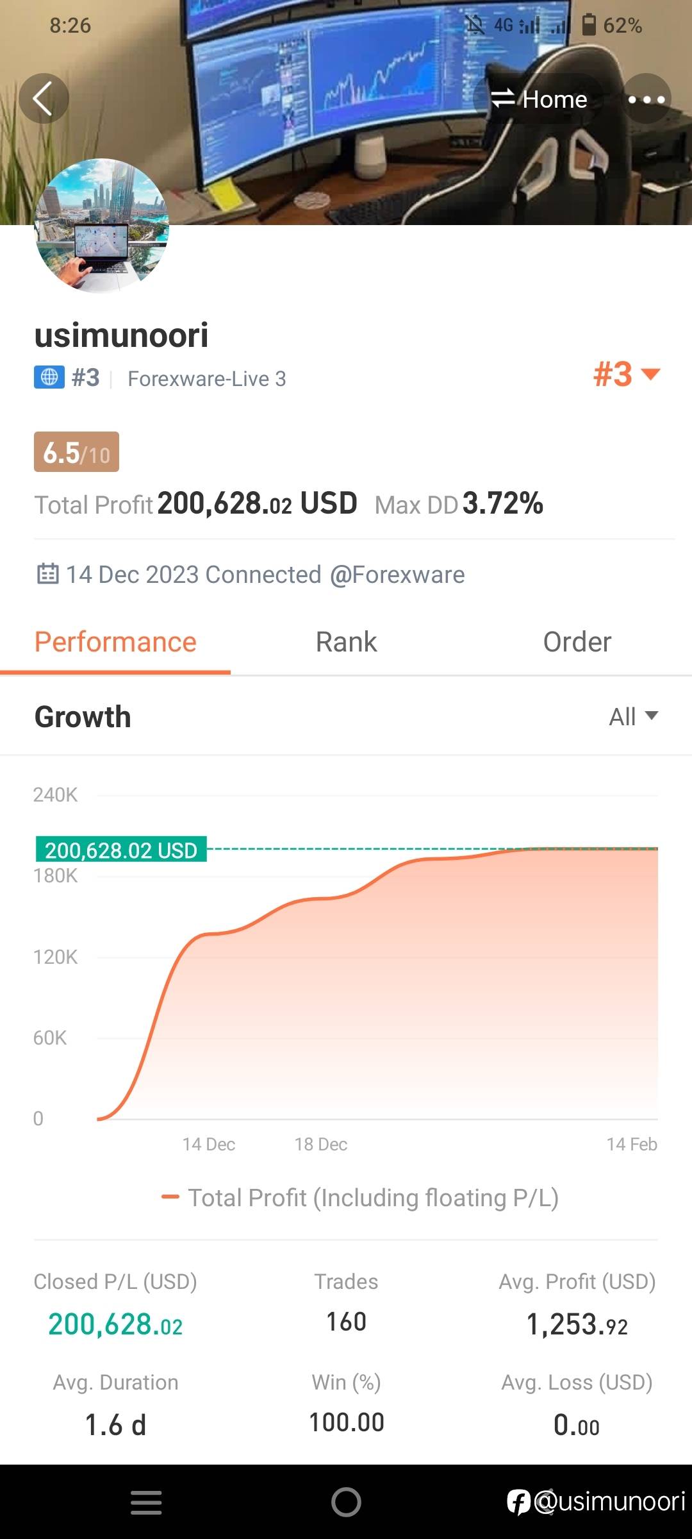Tap the Home switch button
Viewport: 692px width, 1539px height.
pyautogui.click(x=538, y=99)
